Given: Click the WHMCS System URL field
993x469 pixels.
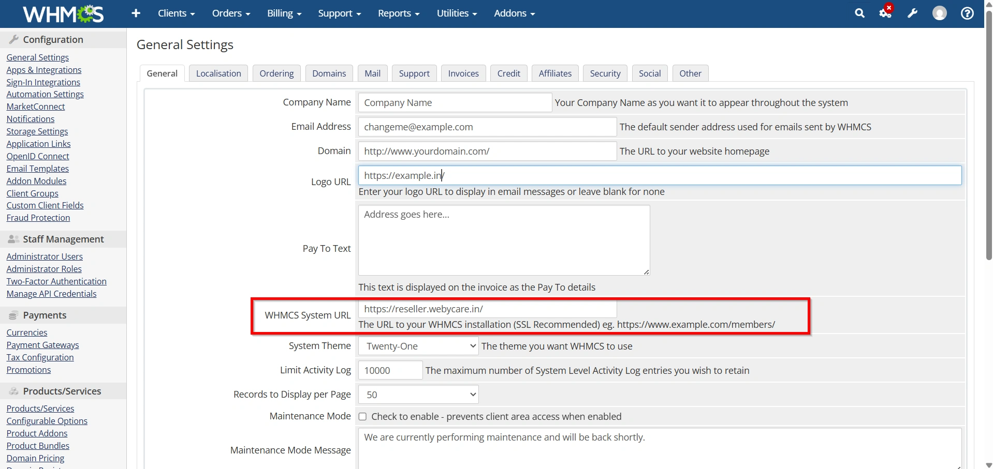Looking at the screenshot, I should click(x=487, y=309).
